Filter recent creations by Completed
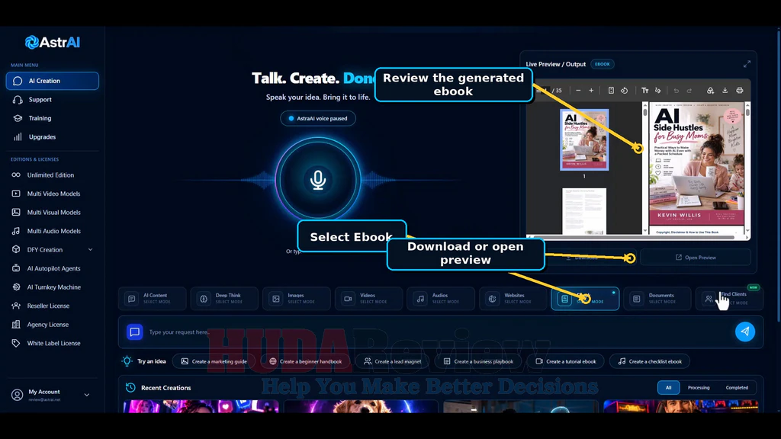The height and width of the screenshot is (439, 781). [x=737, y=388]
